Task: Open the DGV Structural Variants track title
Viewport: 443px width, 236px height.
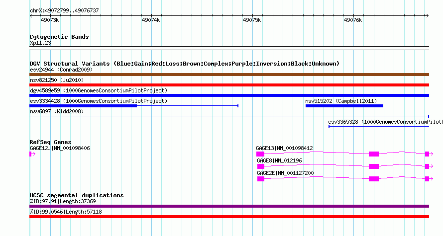Action: click(185, 64)
